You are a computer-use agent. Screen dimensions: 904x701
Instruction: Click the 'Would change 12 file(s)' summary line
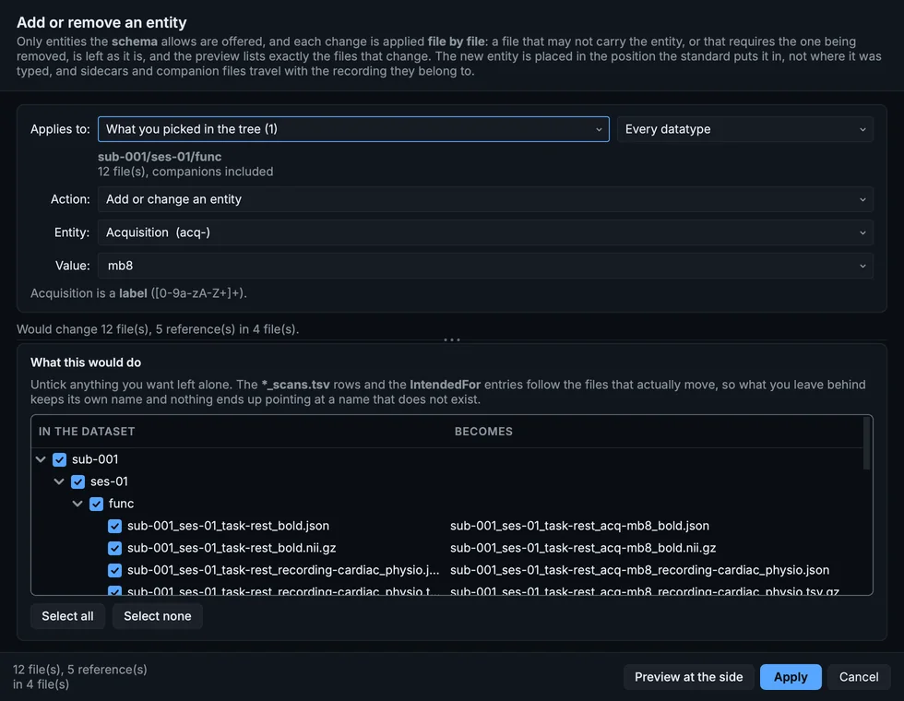click(158, 329)
